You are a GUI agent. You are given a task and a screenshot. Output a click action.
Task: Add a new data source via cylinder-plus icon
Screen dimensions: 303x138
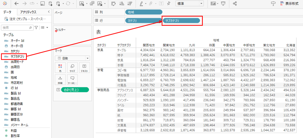[50, 3]
